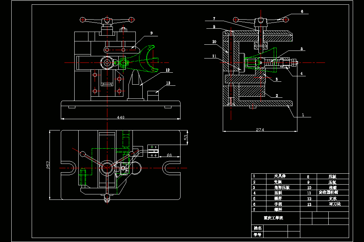
Task: Select 定位圆柱销 in the parts list
Action: point(328,192)
